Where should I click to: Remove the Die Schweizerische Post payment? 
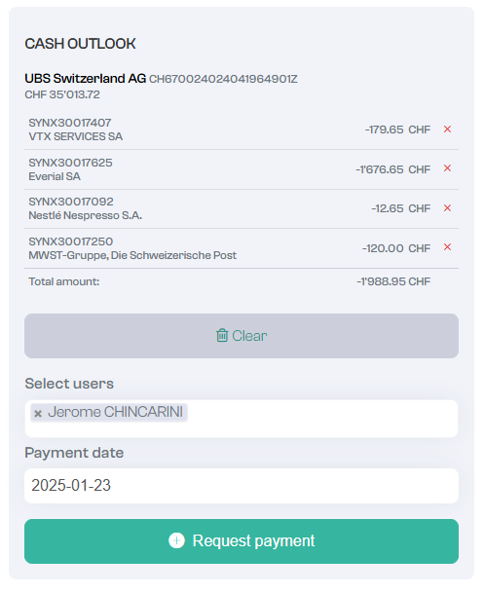coord(447,247)
